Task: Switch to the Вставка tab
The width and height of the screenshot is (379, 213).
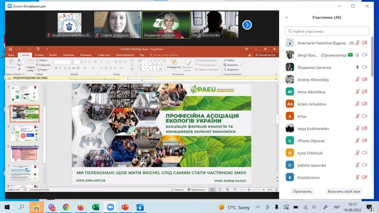Action: pyautogui.click(x=39, y=55)
